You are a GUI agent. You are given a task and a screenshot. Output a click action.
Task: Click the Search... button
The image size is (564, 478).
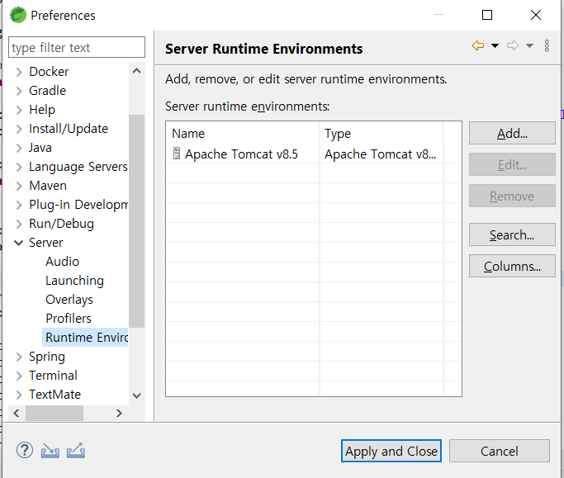(512, 234)
